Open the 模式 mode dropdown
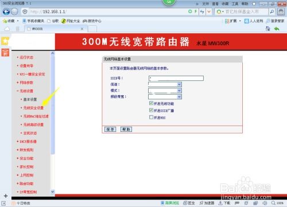Viewport: 287px width, 207px height. coord(165,91)
